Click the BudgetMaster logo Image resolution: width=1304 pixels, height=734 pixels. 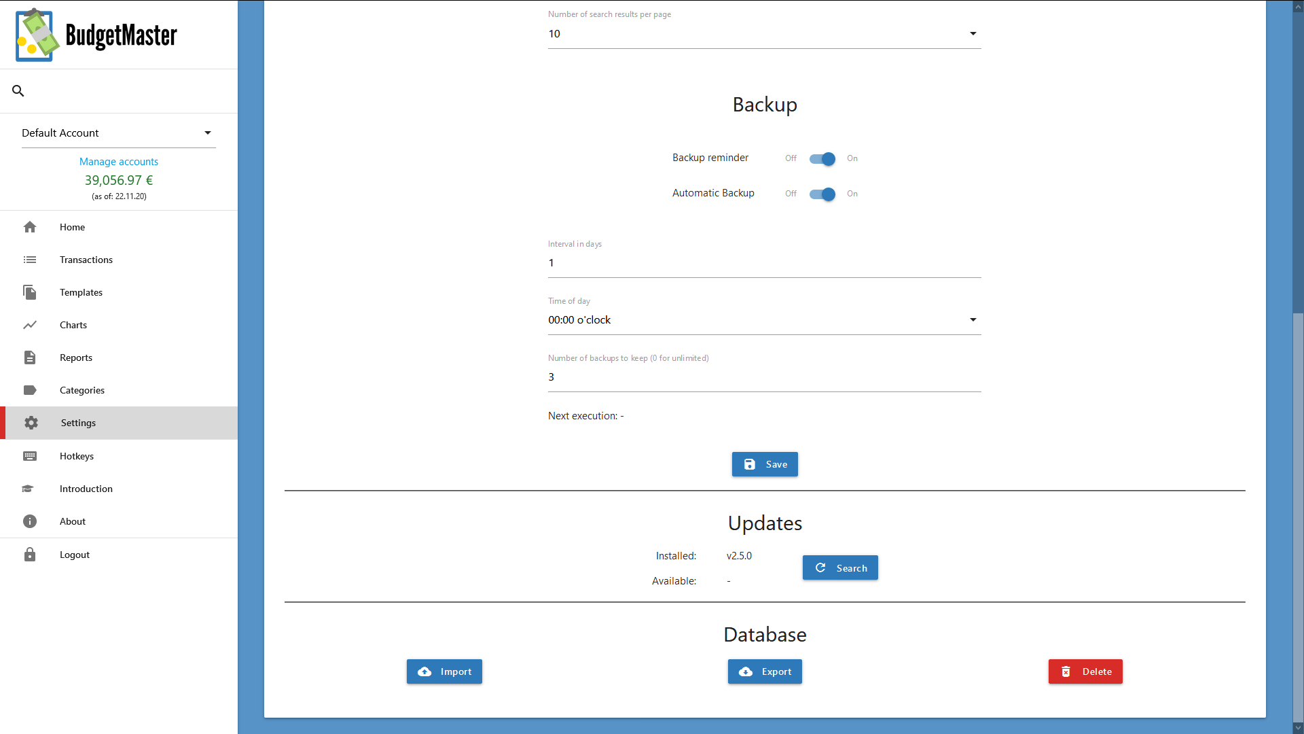pyautogui.click(x=96, y=35)
